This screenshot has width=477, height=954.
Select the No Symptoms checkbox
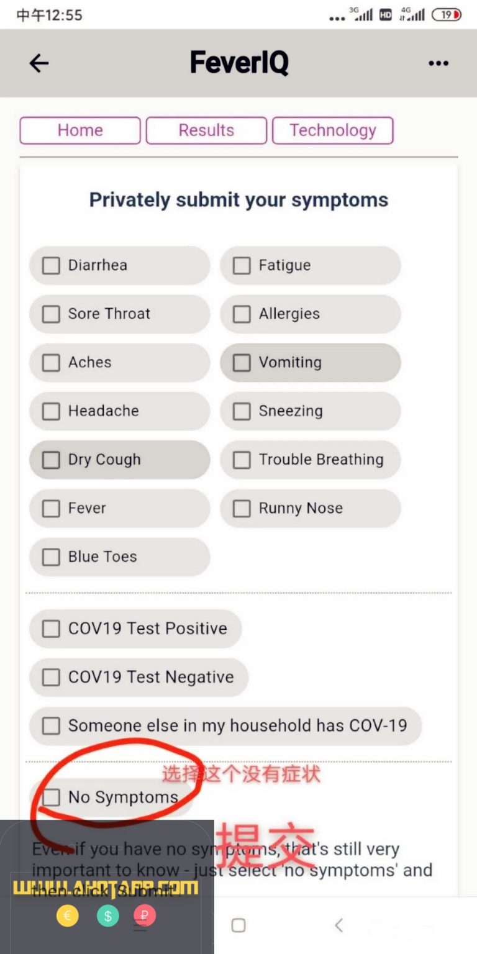51,797
